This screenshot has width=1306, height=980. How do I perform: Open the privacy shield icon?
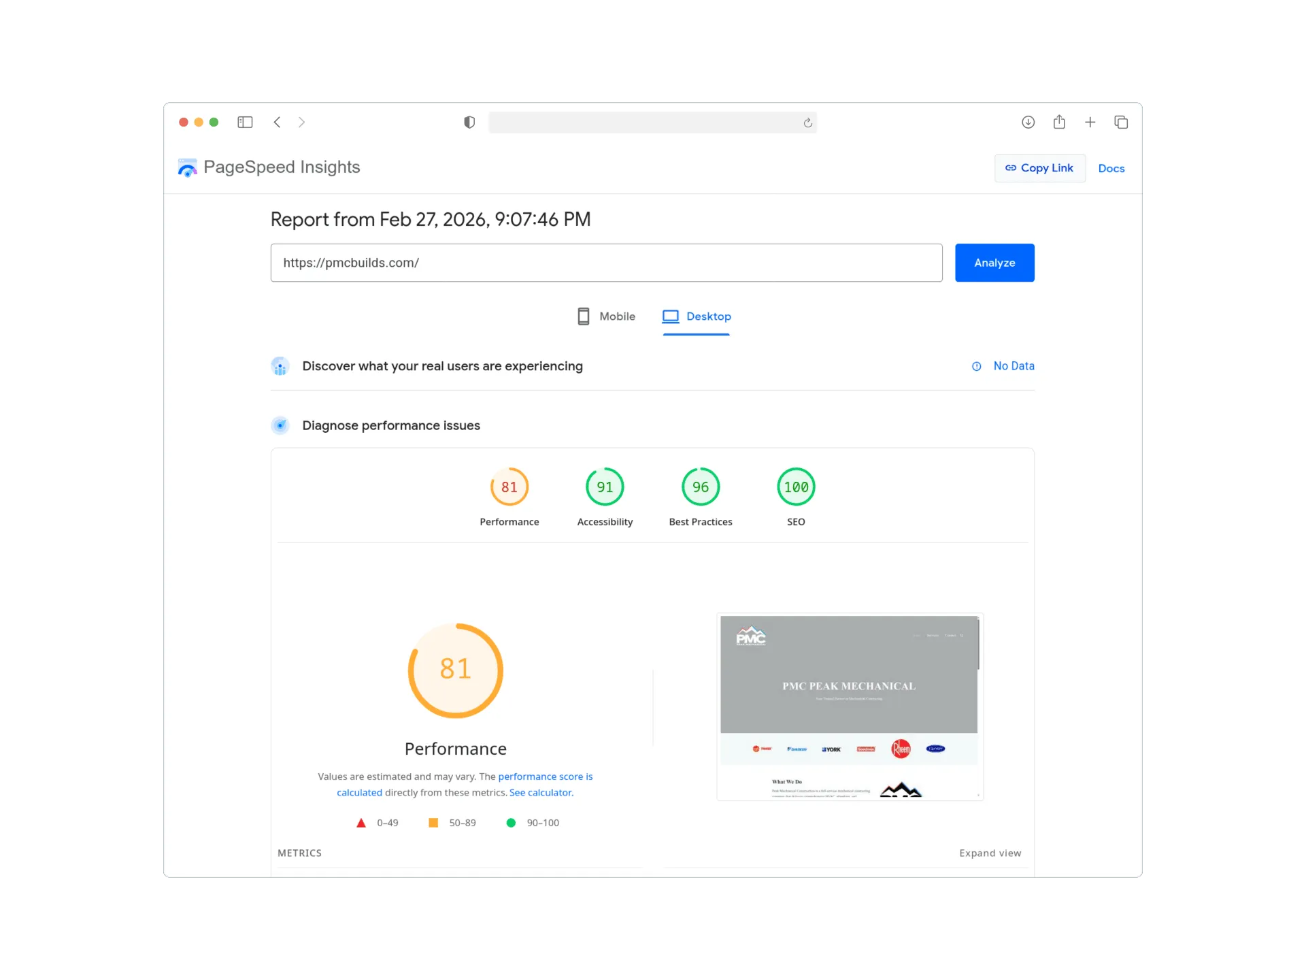coord(469,122)
